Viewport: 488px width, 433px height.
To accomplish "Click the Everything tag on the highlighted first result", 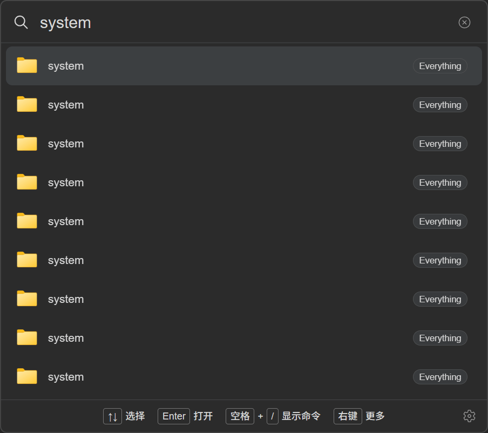I will pyautogui.click(x=440, y=66).
